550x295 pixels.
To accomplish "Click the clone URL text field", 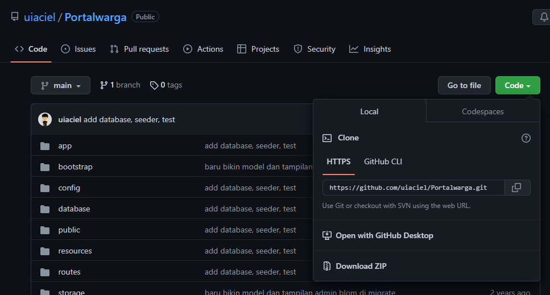I will [413, 188].
